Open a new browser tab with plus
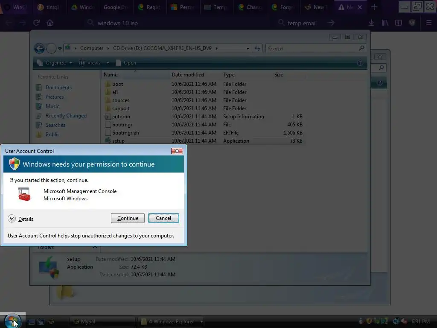The width and height of the screenshot is (437, 328). pos(374,7)
